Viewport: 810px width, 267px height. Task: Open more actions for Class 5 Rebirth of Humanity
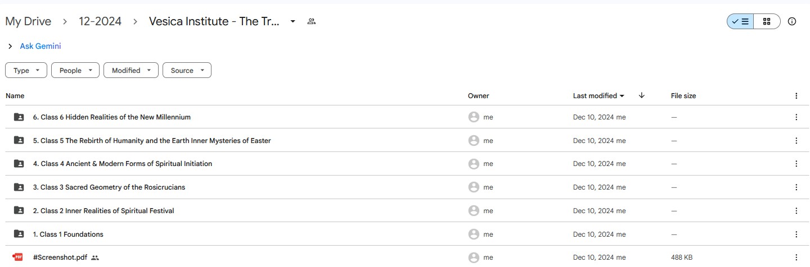point(796,141)
